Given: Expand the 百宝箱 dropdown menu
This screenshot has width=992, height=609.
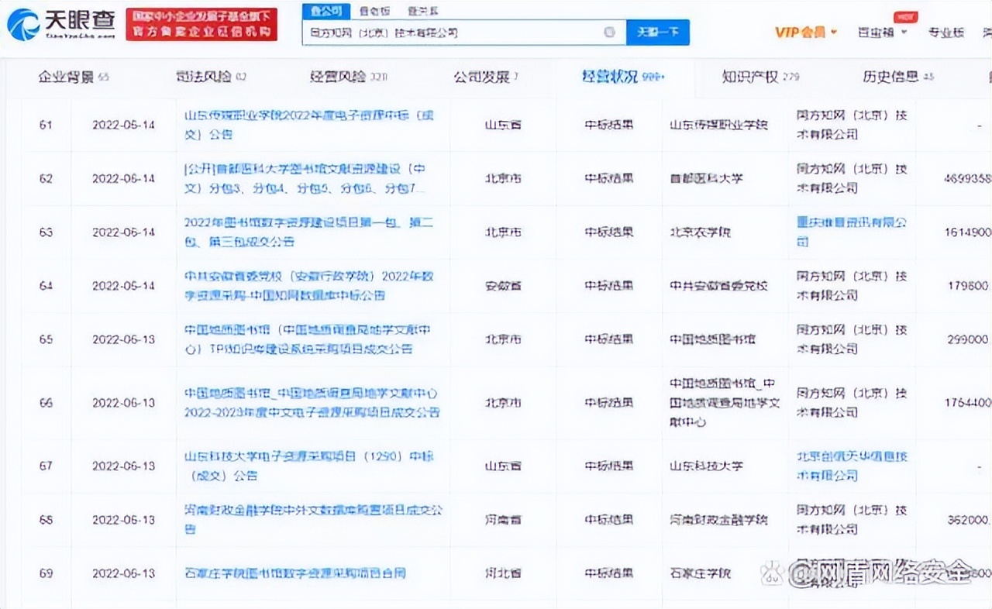Looking at the screenshot, I should pos(882,33).
